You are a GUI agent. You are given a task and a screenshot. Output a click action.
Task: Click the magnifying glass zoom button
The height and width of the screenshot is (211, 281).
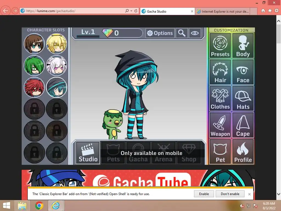[182, 33]
